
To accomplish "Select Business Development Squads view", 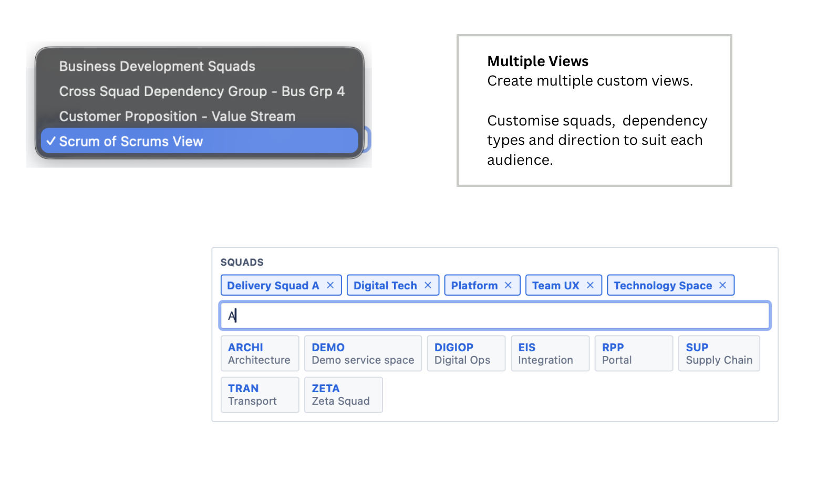I will click(199, 66).
